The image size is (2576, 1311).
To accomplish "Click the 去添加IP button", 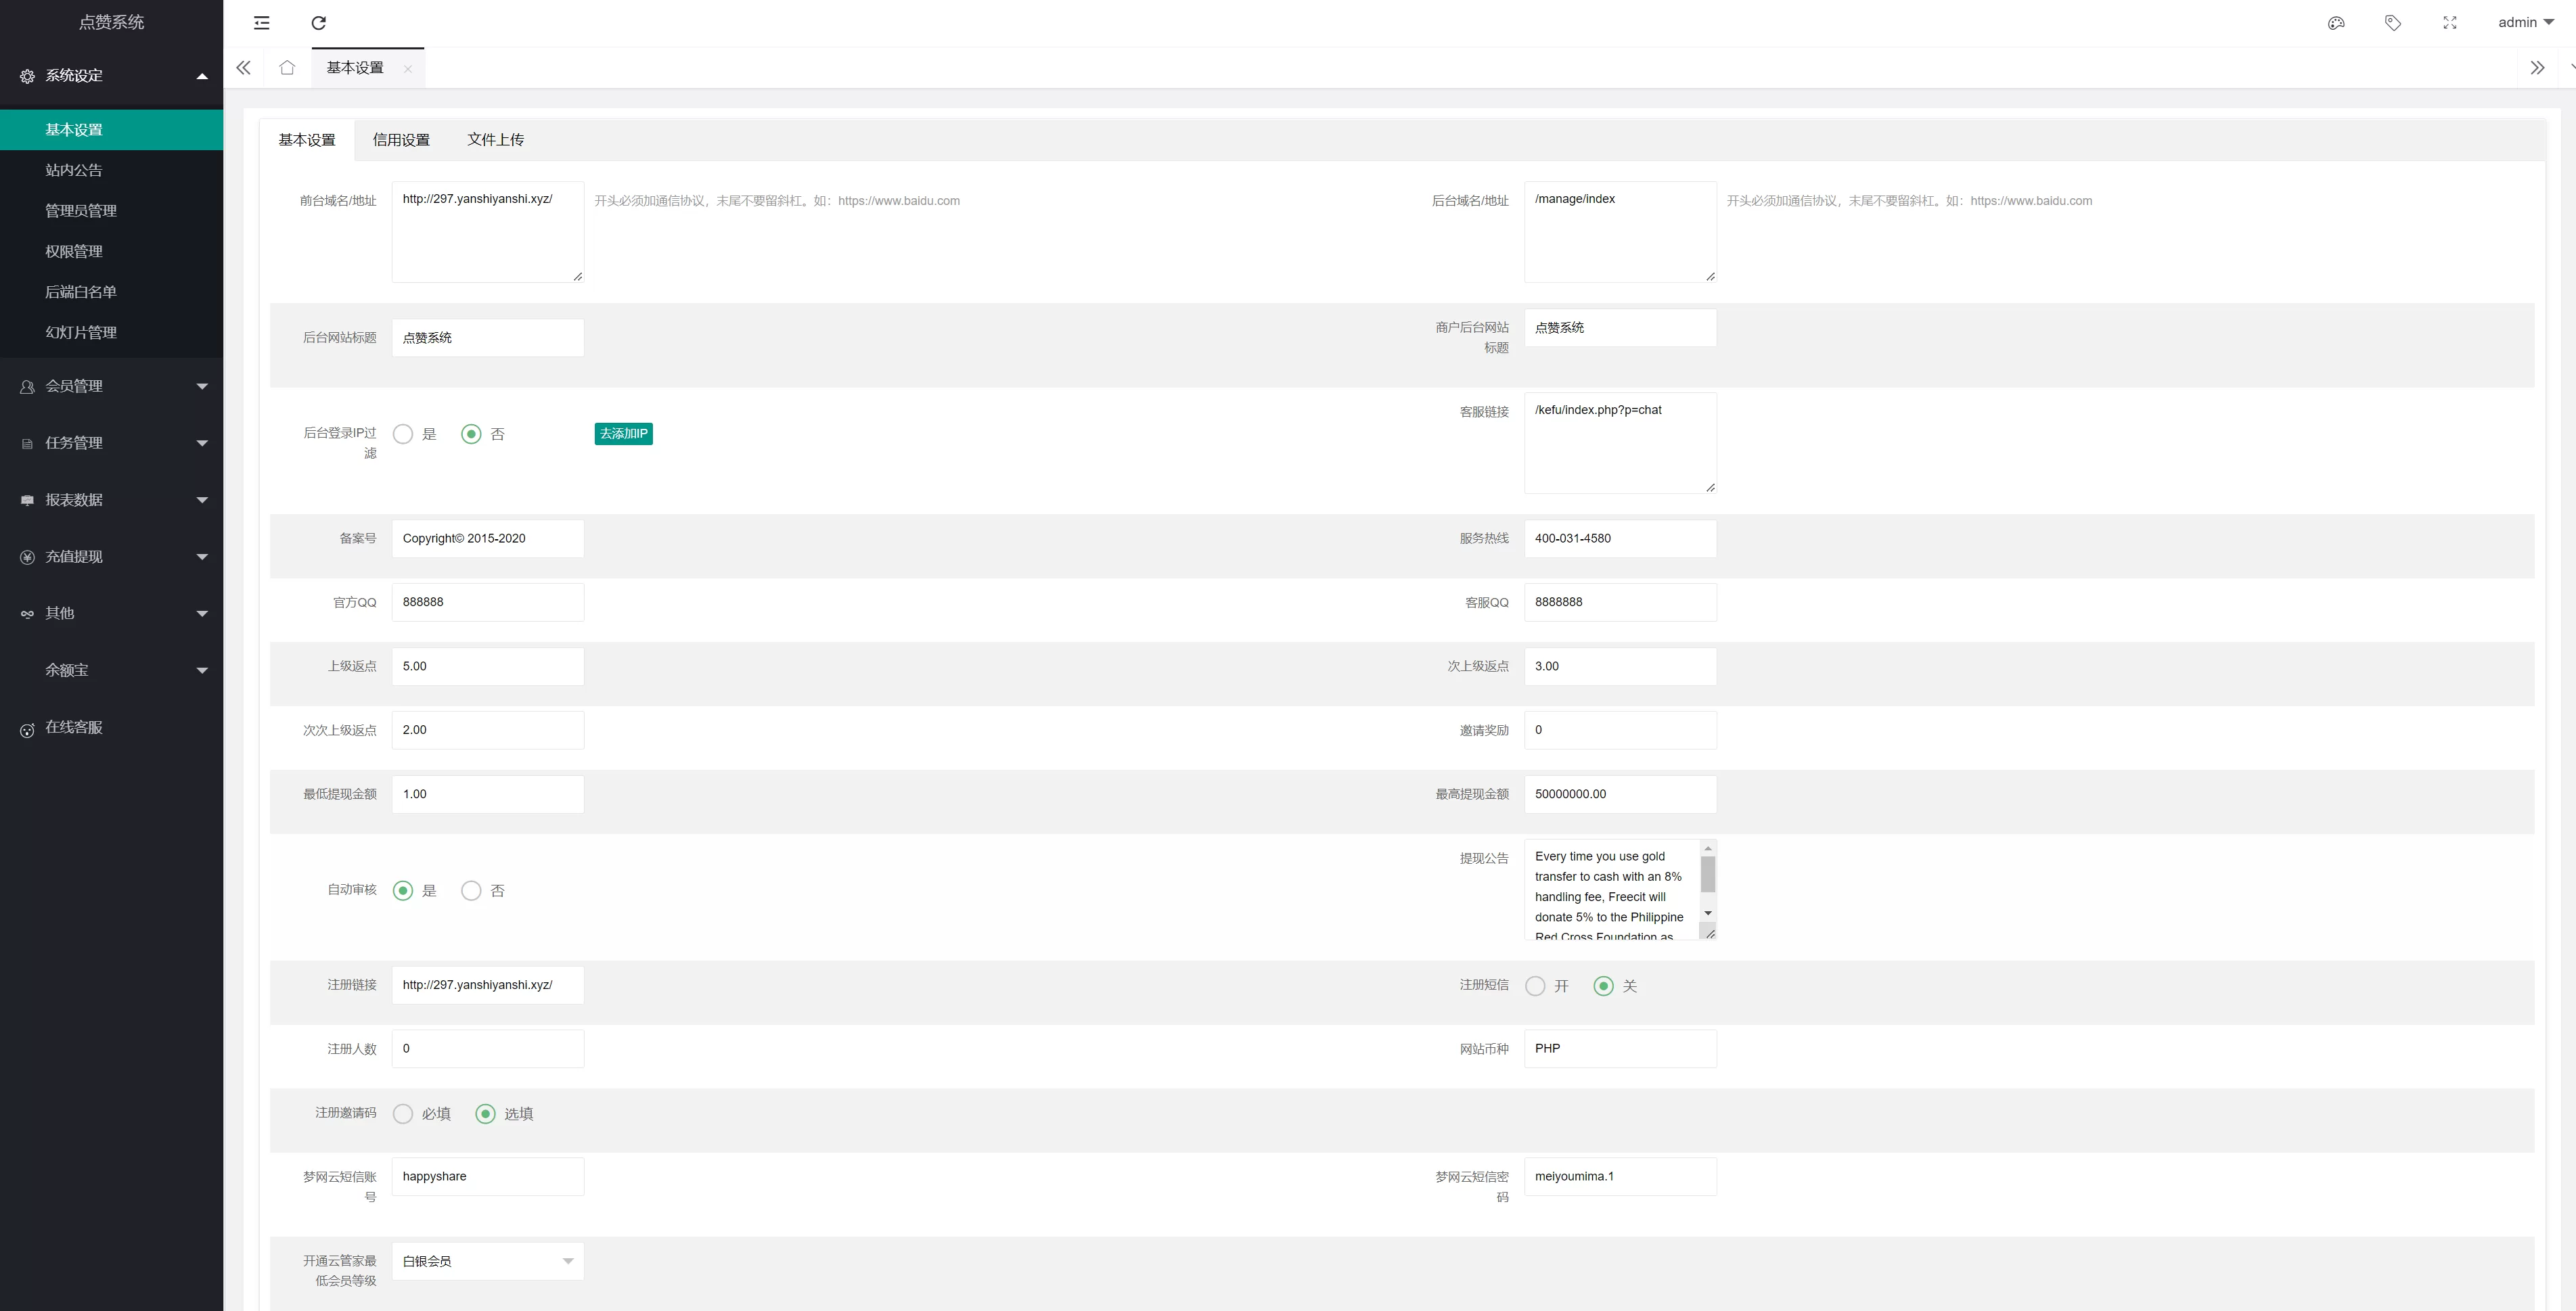I will [x=623, y=434].
